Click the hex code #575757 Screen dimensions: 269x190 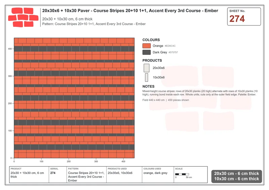tap(173, 52)
